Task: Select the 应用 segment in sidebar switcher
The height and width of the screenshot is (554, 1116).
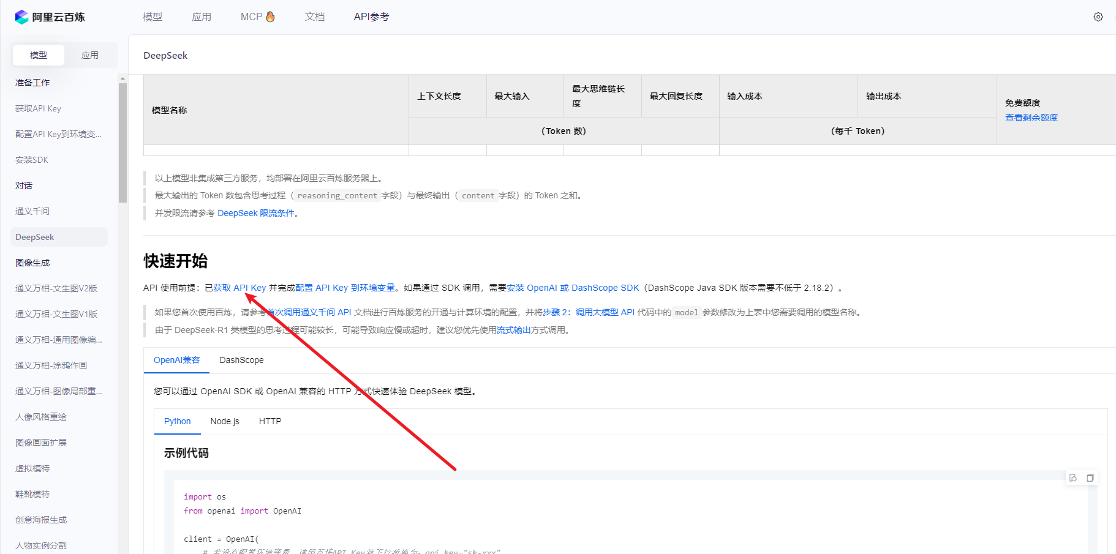Action: (90, 55)
